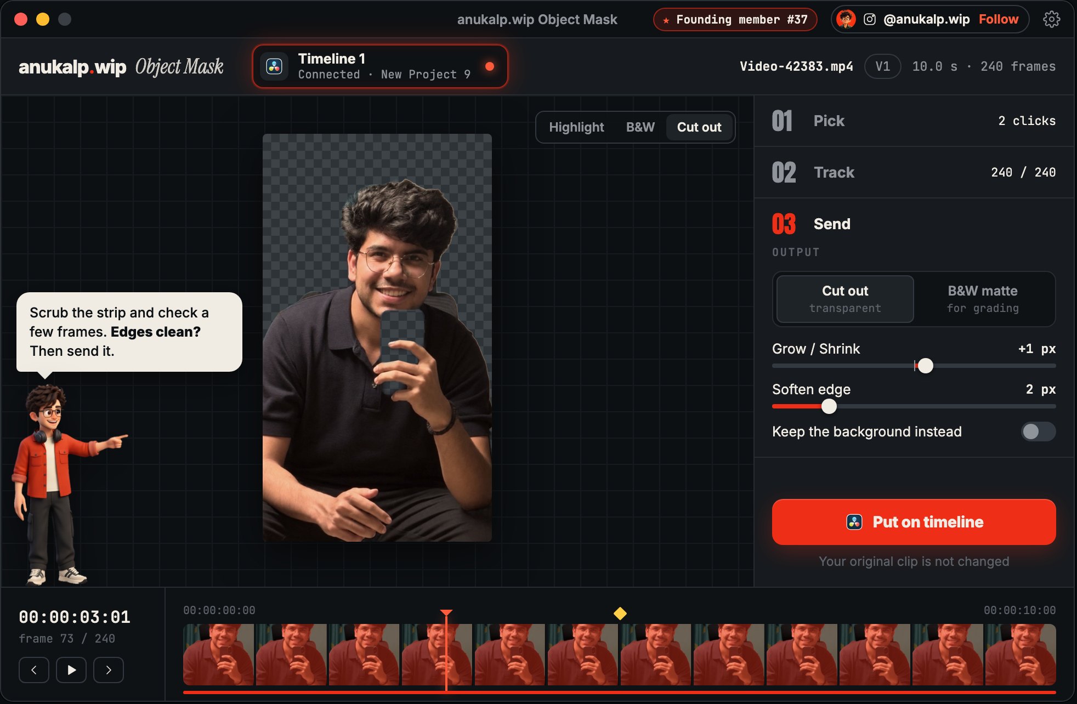
Task: Click the anukalp.wip Object Mask logo
Action: [121, 67]
